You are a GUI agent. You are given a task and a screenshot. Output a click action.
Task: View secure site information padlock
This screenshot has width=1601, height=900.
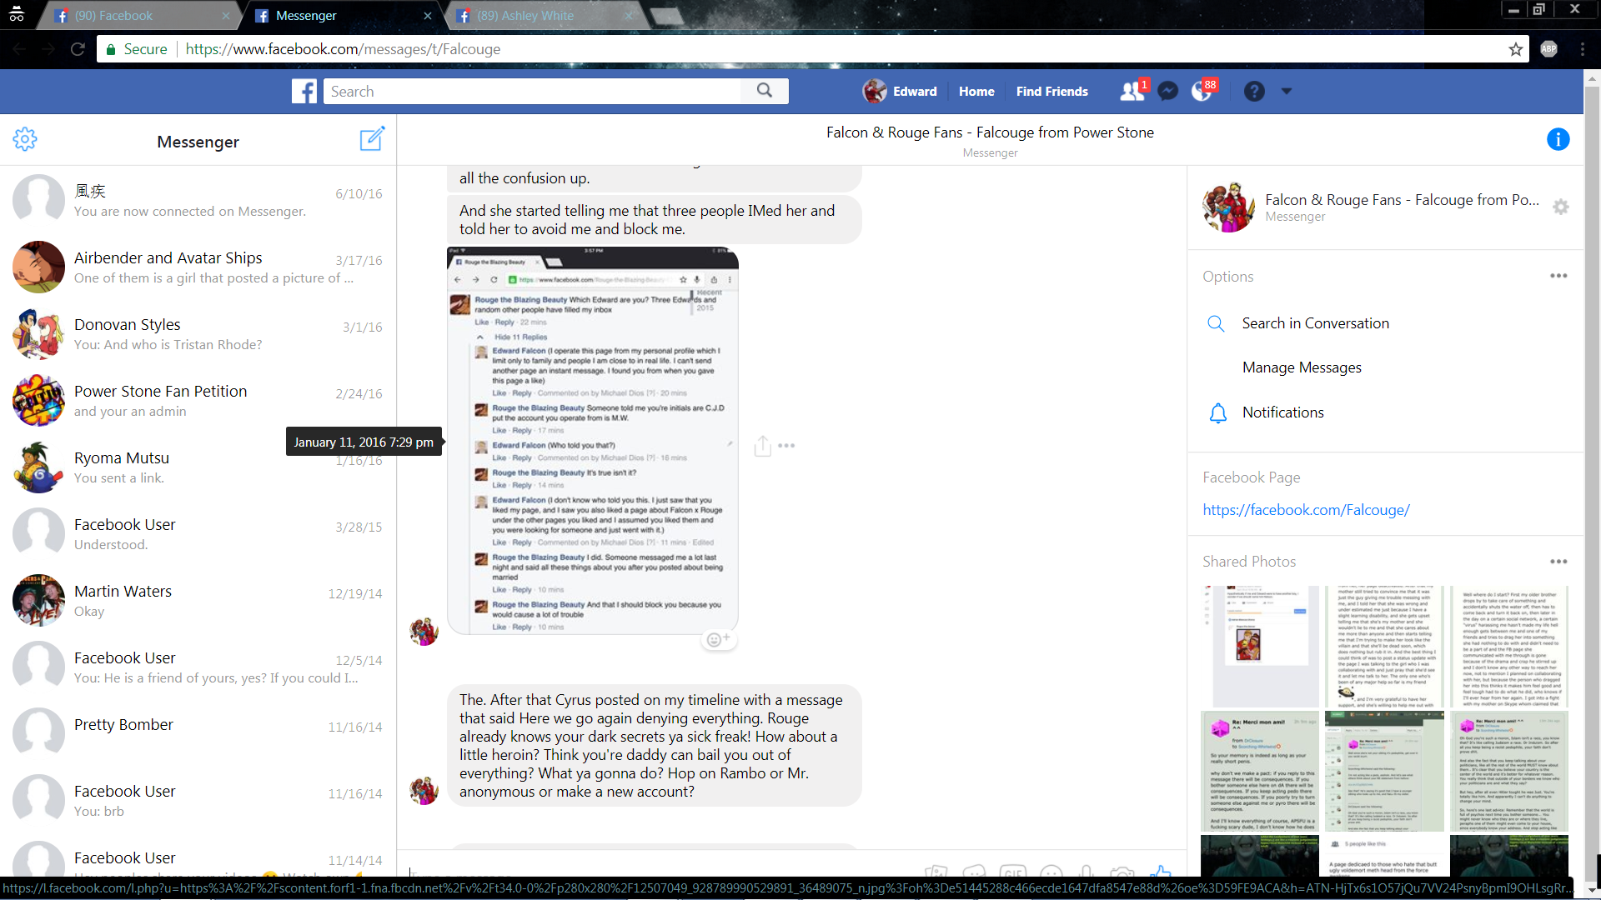(111, 49)
